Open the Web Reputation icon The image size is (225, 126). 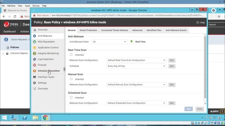click(34, 42)
